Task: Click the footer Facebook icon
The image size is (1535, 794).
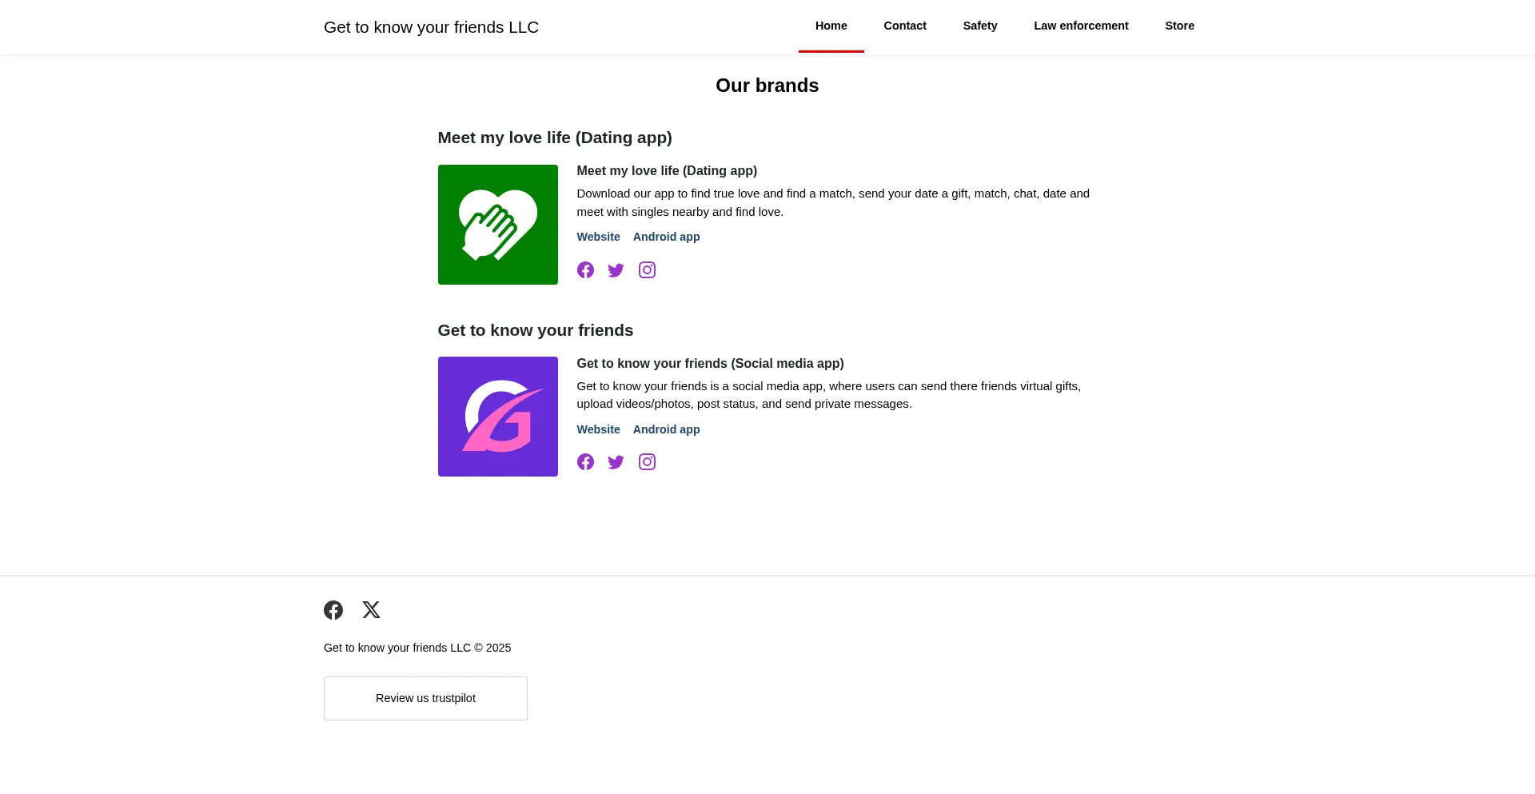Action: [x=333, y=610]
